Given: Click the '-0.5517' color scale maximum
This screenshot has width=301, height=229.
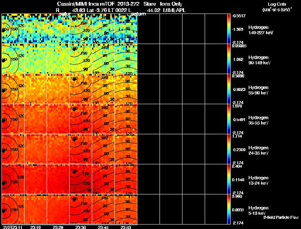Looking at the screenshot, I should pyautogui.click(x=239, y=16).
